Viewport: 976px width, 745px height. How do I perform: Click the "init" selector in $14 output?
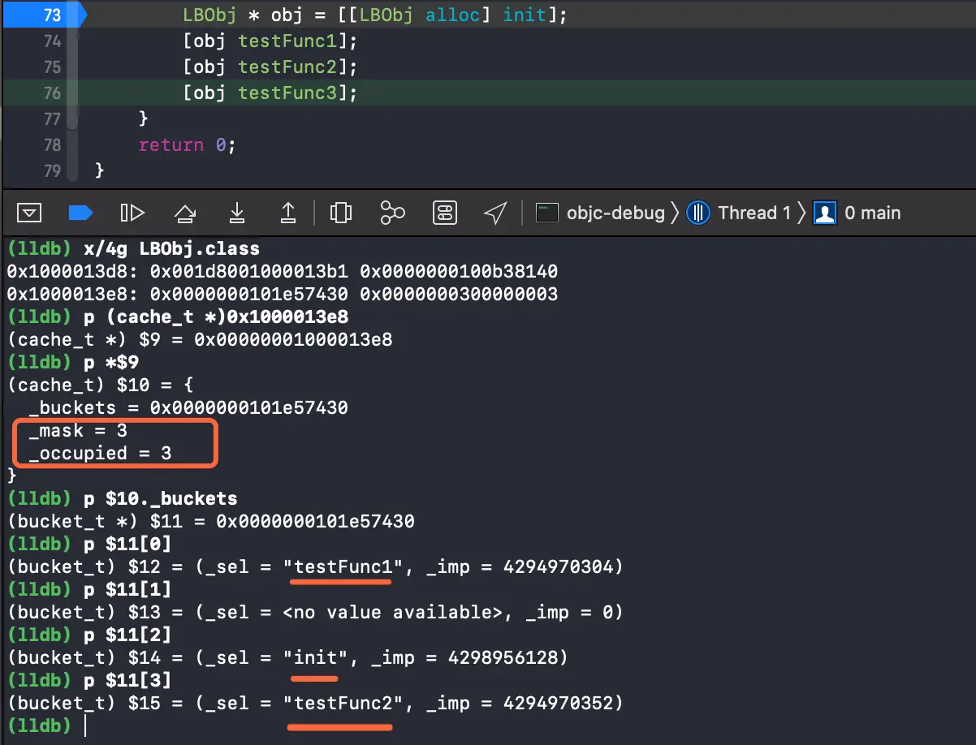pos(316,657)
